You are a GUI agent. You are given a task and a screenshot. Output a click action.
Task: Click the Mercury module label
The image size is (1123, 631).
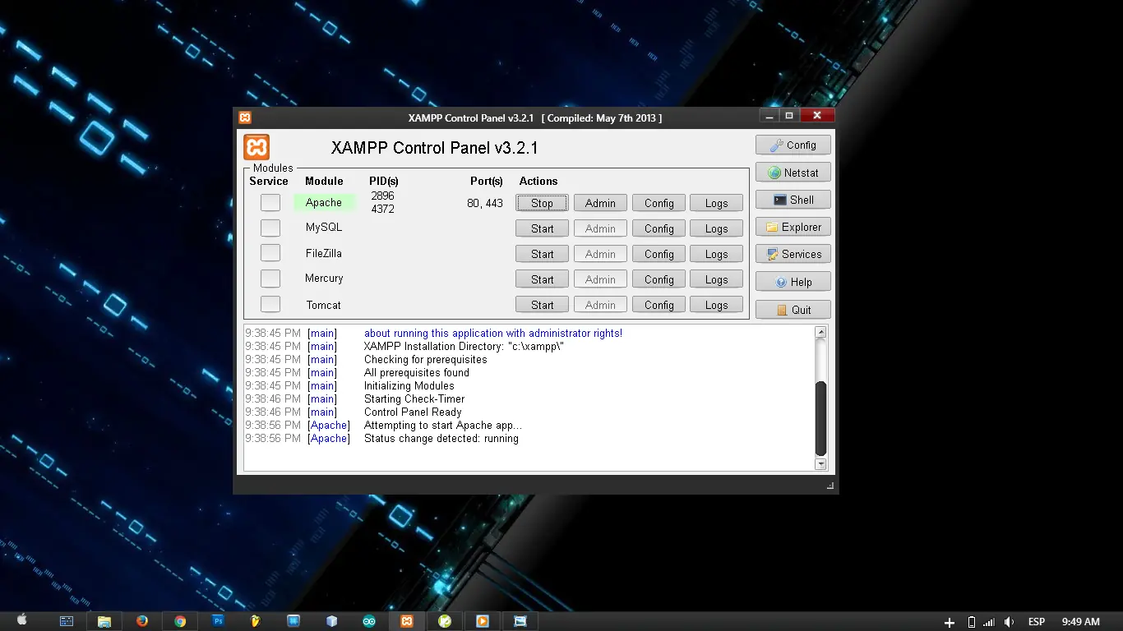(x=324, y=278)
